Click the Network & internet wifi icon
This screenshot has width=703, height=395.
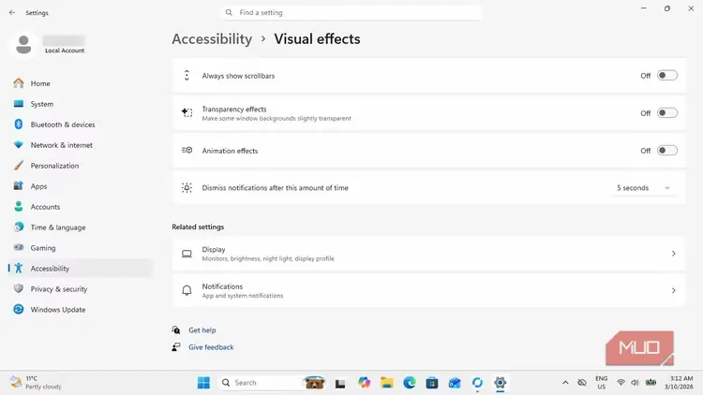coord(19,145)
